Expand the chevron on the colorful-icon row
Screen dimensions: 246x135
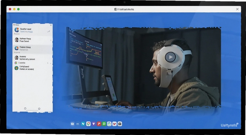pos(48,63)
